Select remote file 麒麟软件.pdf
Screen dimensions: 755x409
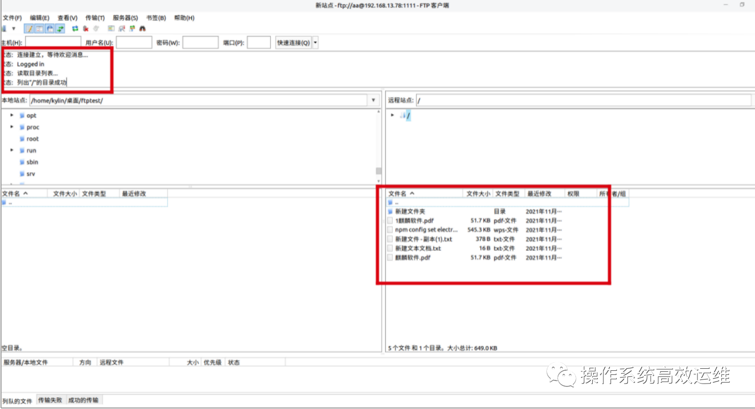coord(413,258)
